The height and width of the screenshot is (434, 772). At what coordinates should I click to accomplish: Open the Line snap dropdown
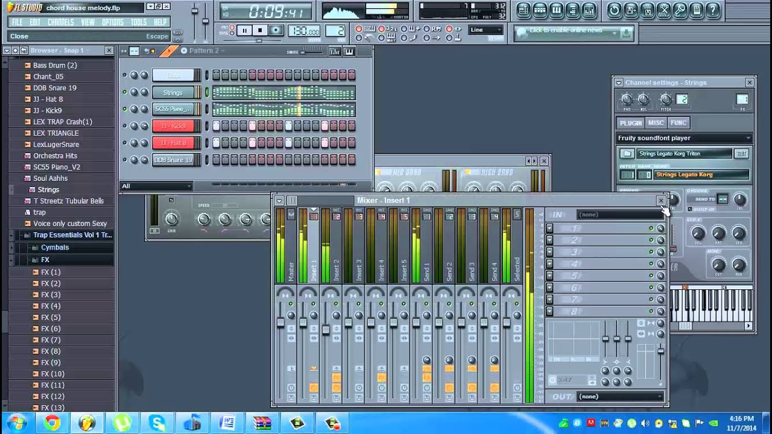pos(486,30)
